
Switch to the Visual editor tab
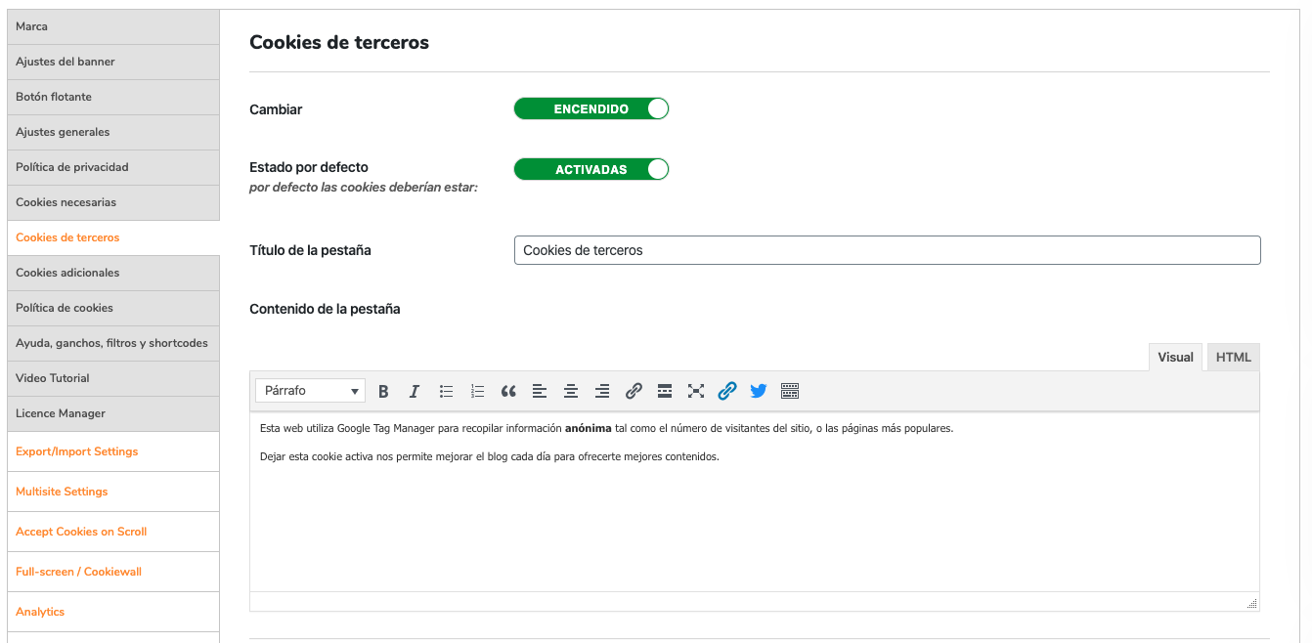tap(1175, 358)
